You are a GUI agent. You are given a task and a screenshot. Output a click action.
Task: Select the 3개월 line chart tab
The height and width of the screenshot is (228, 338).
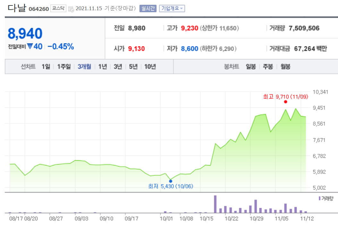[84, 67]
